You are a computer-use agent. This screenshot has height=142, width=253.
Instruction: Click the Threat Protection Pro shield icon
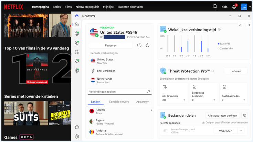tap(163, 71)
